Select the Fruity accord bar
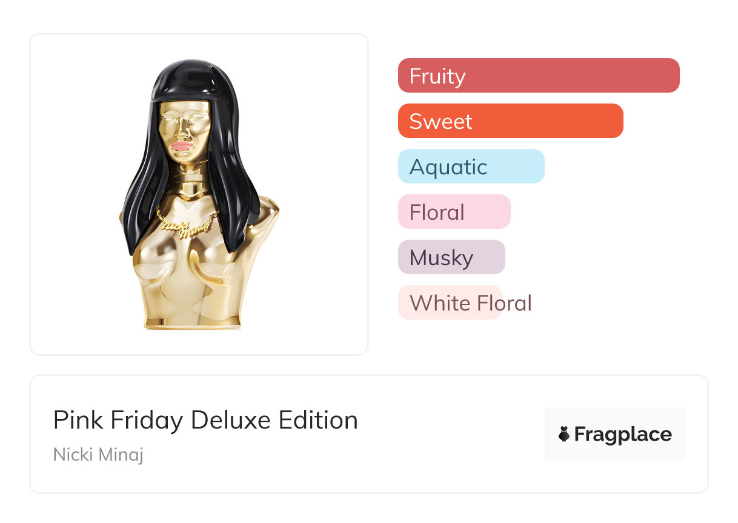 click(538, 76)
